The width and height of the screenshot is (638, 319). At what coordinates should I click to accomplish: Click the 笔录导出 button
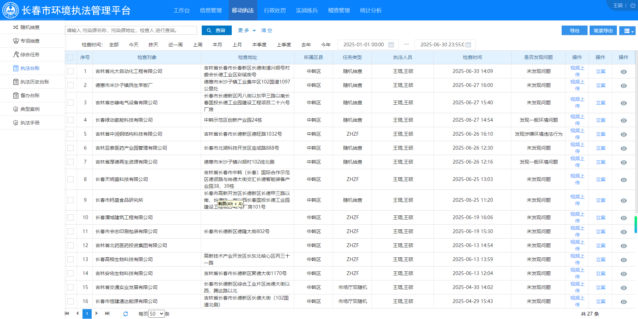(603, 31)
